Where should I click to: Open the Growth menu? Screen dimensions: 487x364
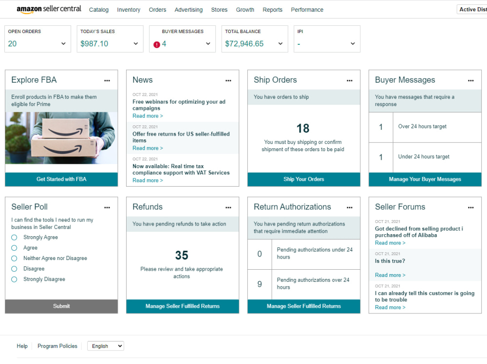point(245,10)
